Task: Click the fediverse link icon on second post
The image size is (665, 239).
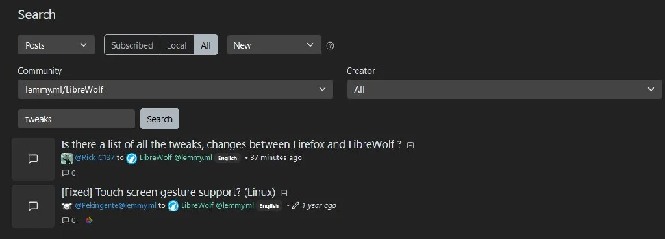Action: [x=88, y=220]
